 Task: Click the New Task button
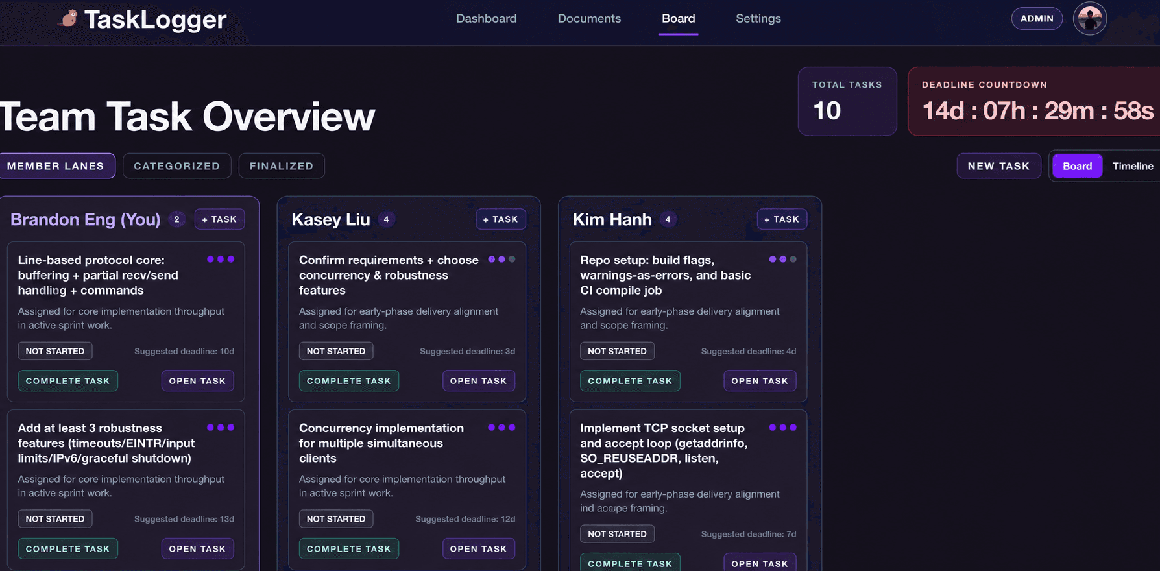point(998,166)
